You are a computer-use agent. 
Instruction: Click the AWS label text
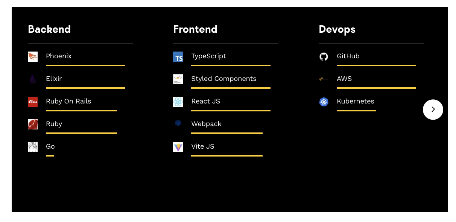coord(344,79)
